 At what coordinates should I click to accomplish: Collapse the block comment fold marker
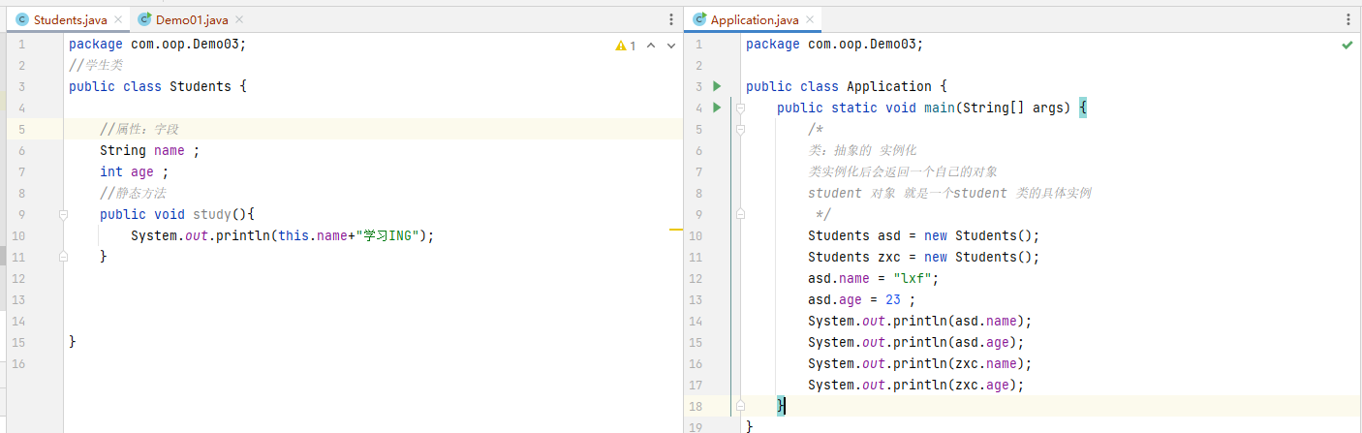[740, 129]
